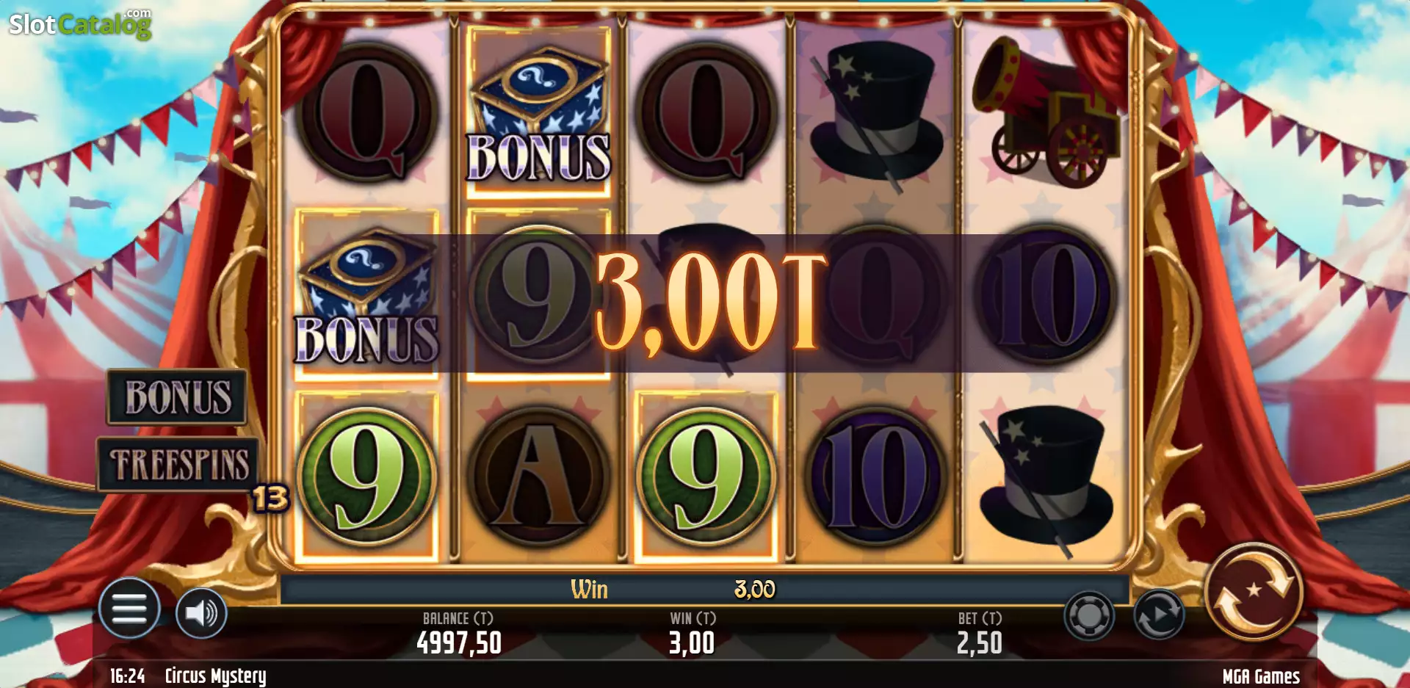
Task: Click the A symbol on second reel
Action: 538,477
